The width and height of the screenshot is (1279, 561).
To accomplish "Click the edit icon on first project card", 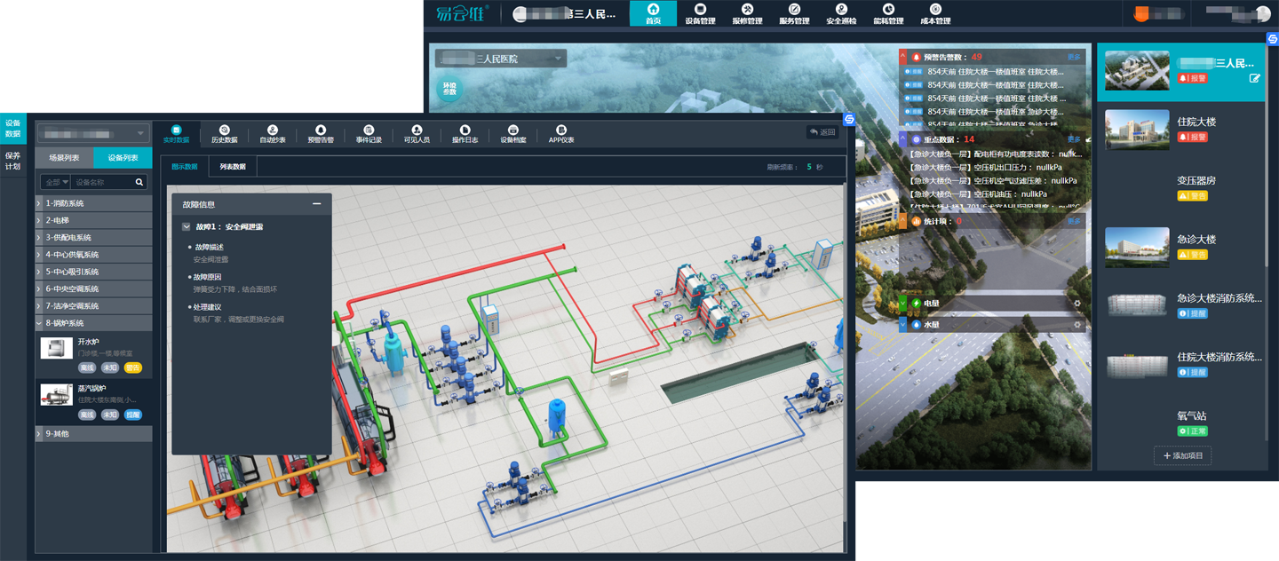I will [1254, 78].
